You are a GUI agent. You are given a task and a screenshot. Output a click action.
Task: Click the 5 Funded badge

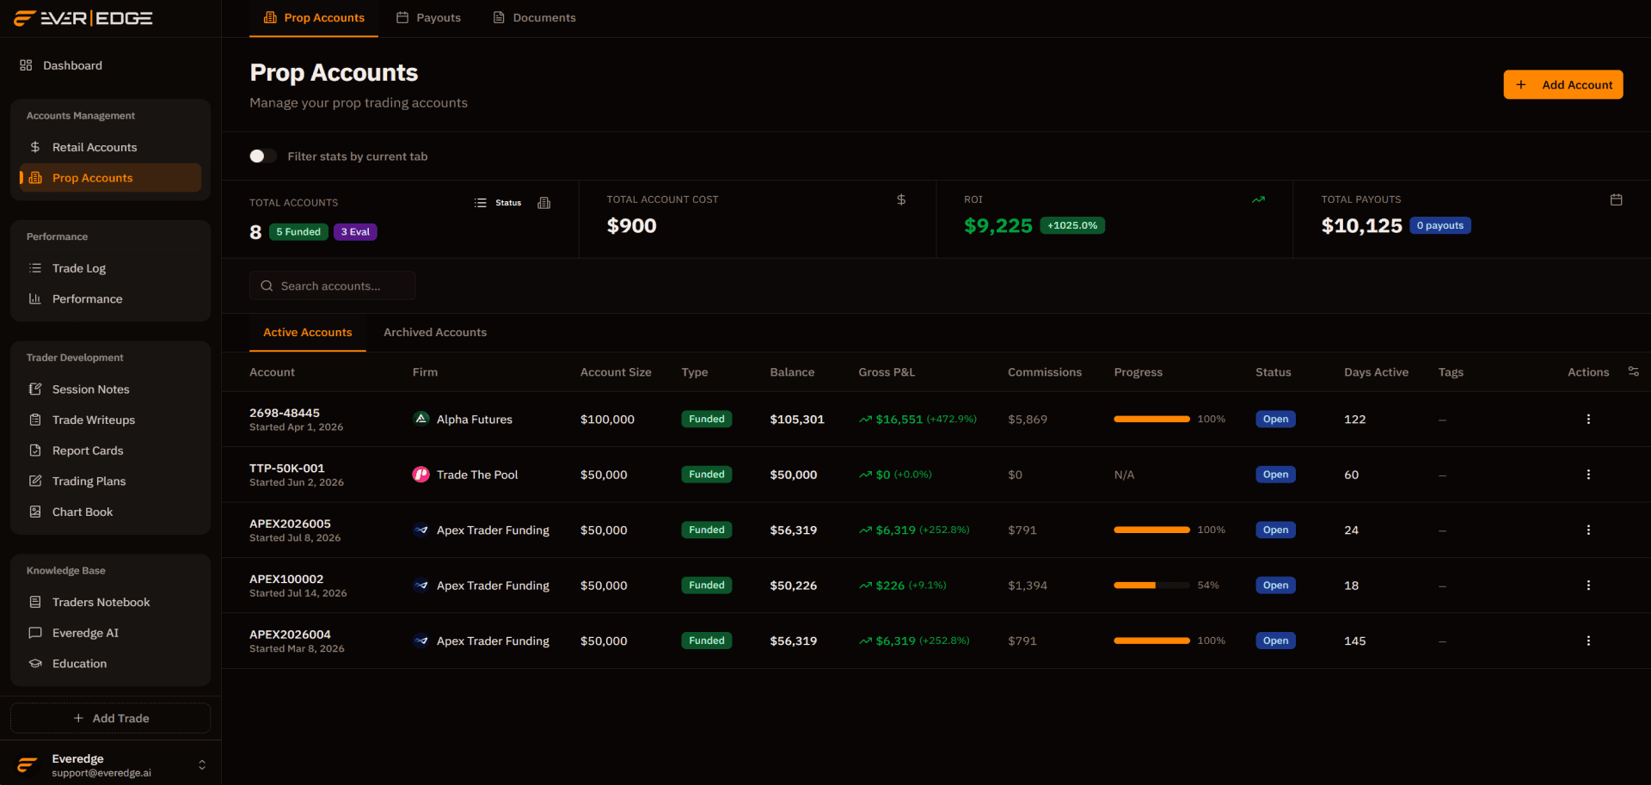298,232
